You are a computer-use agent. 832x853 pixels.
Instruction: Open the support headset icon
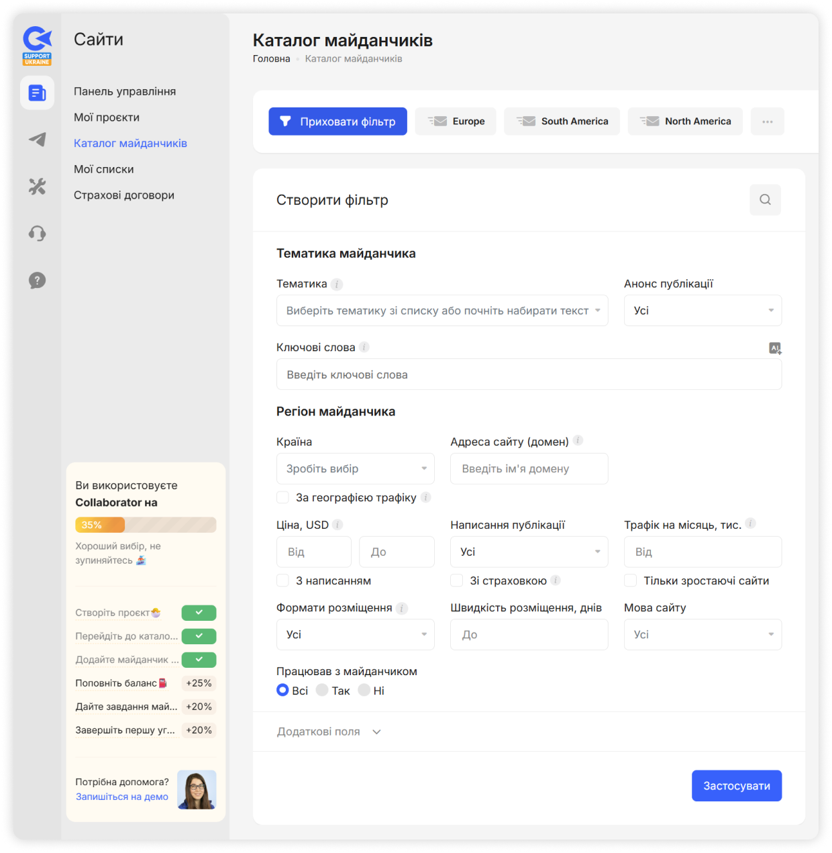point(37,234)
